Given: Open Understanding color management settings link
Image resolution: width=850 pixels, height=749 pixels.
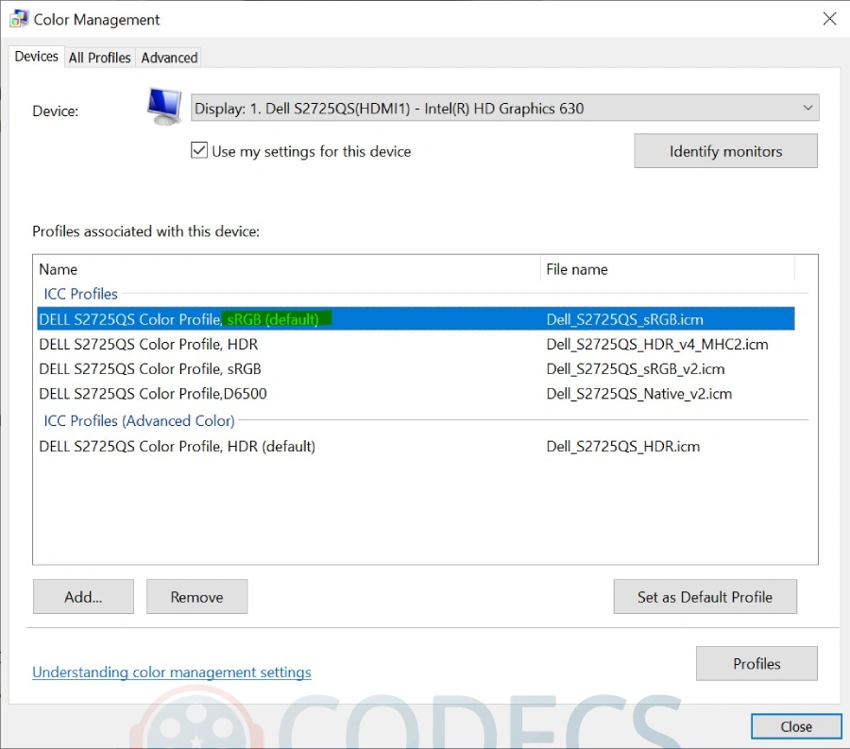Looking at the screenshot, I should (x=172, y=672).
